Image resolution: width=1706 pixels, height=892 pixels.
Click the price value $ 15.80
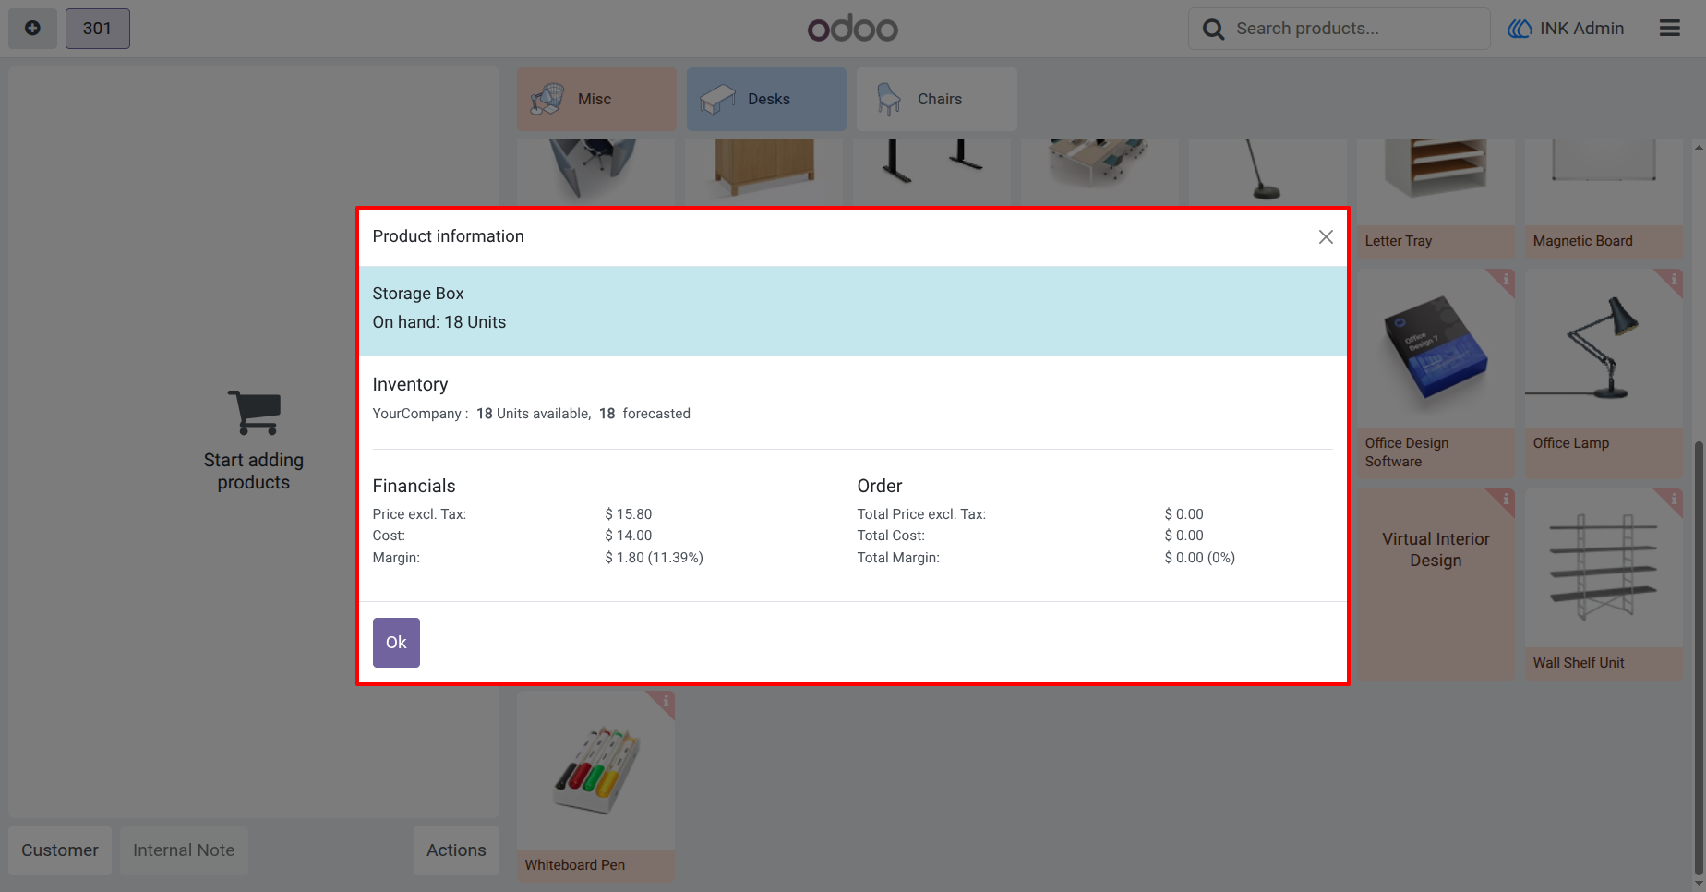629,514
